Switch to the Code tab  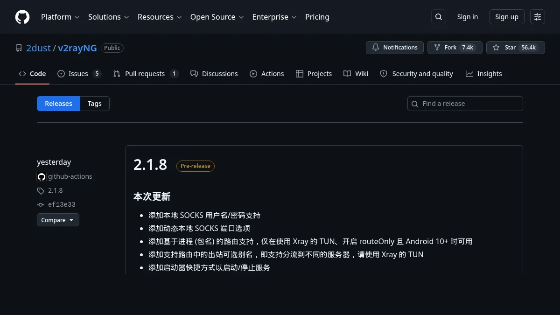[32, 74]
